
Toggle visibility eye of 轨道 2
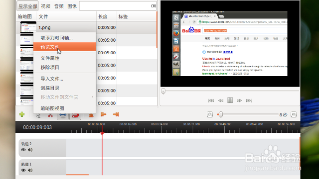click(x=23, y=150)
